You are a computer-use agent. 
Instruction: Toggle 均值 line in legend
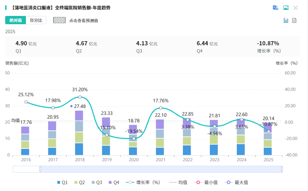(178, 183)
